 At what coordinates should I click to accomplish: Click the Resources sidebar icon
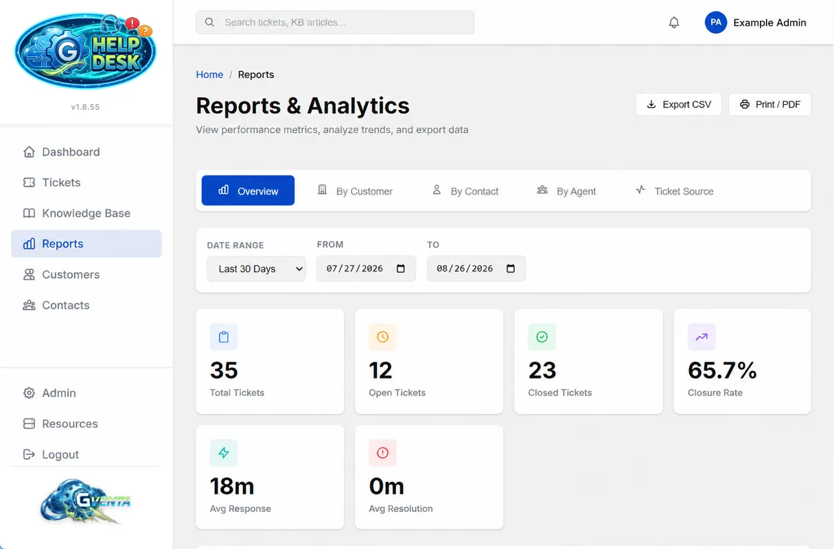(29, 424)
